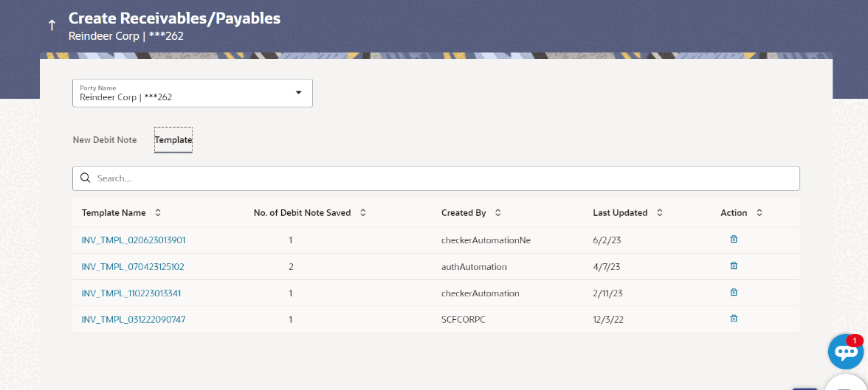The width and height of the screenshot is (868, 390).
Task: Delete template INV_TMPL_110223013341
Action: [x=734, y=292]
